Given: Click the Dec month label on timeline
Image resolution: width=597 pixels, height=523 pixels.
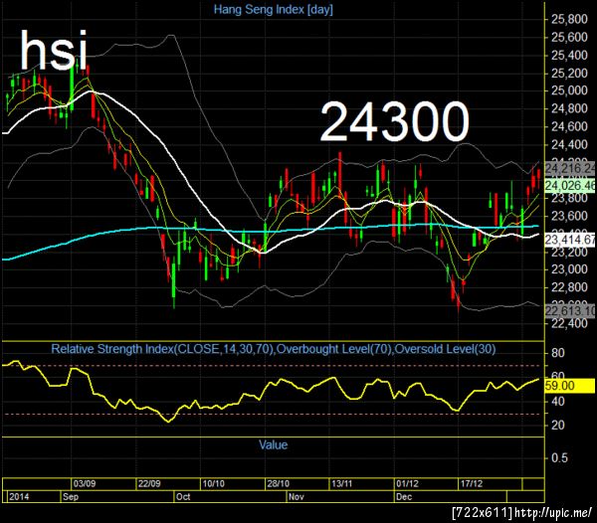Looking at the screenshot, I should [x=404, y=497].
